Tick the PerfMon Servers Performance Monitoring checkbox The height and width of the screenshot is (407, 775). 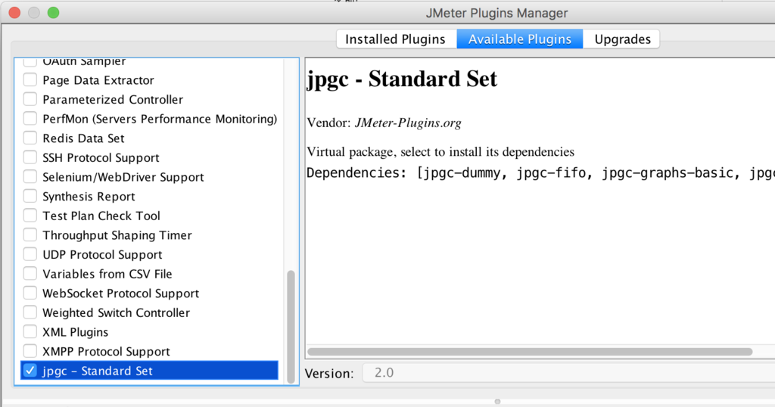tap(30, 119)
